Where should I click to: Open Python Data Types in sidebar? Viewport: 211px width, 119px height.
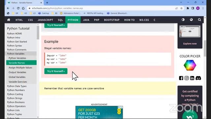[17, 86]
